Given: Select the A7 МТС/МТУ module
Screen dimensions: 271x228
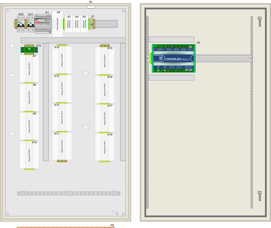Looking at the screenshot, I should coord(29,68).
